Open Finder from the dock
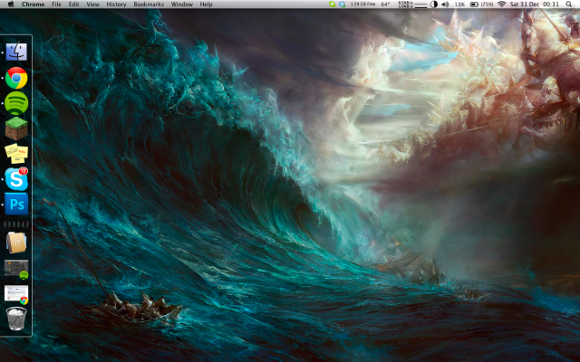Viewport: 580px width, 362px height. point(16,52)
